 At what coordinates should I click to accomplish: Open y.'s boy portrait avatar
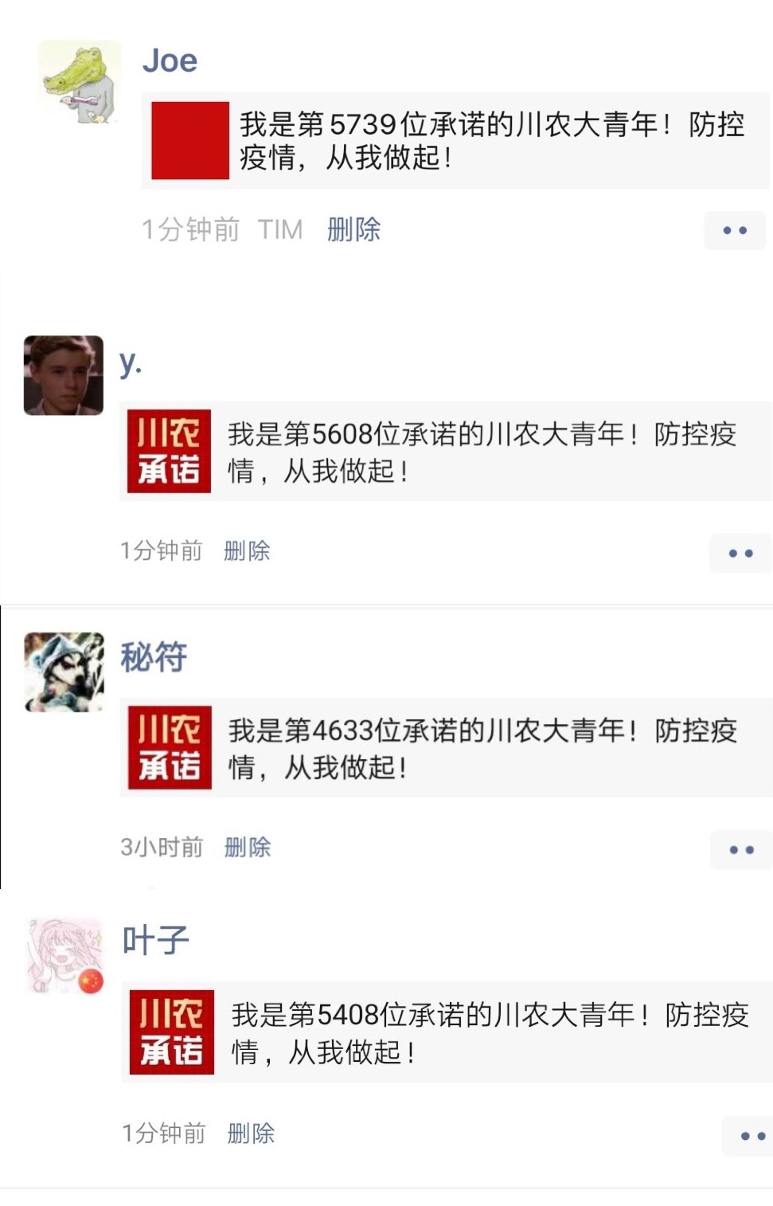point(64,375)
